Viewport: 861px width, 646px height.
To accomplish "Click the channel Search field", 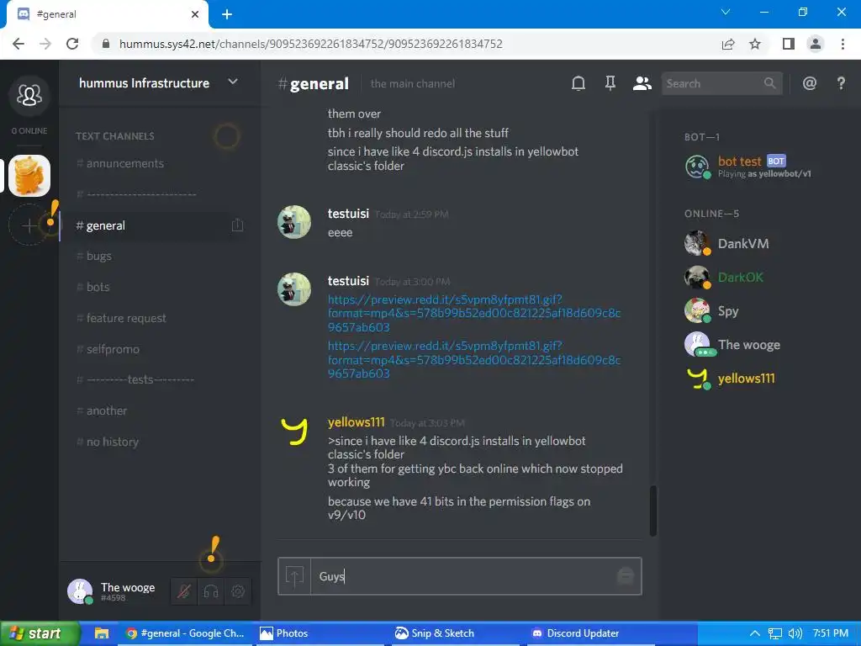I will point(721,83).
